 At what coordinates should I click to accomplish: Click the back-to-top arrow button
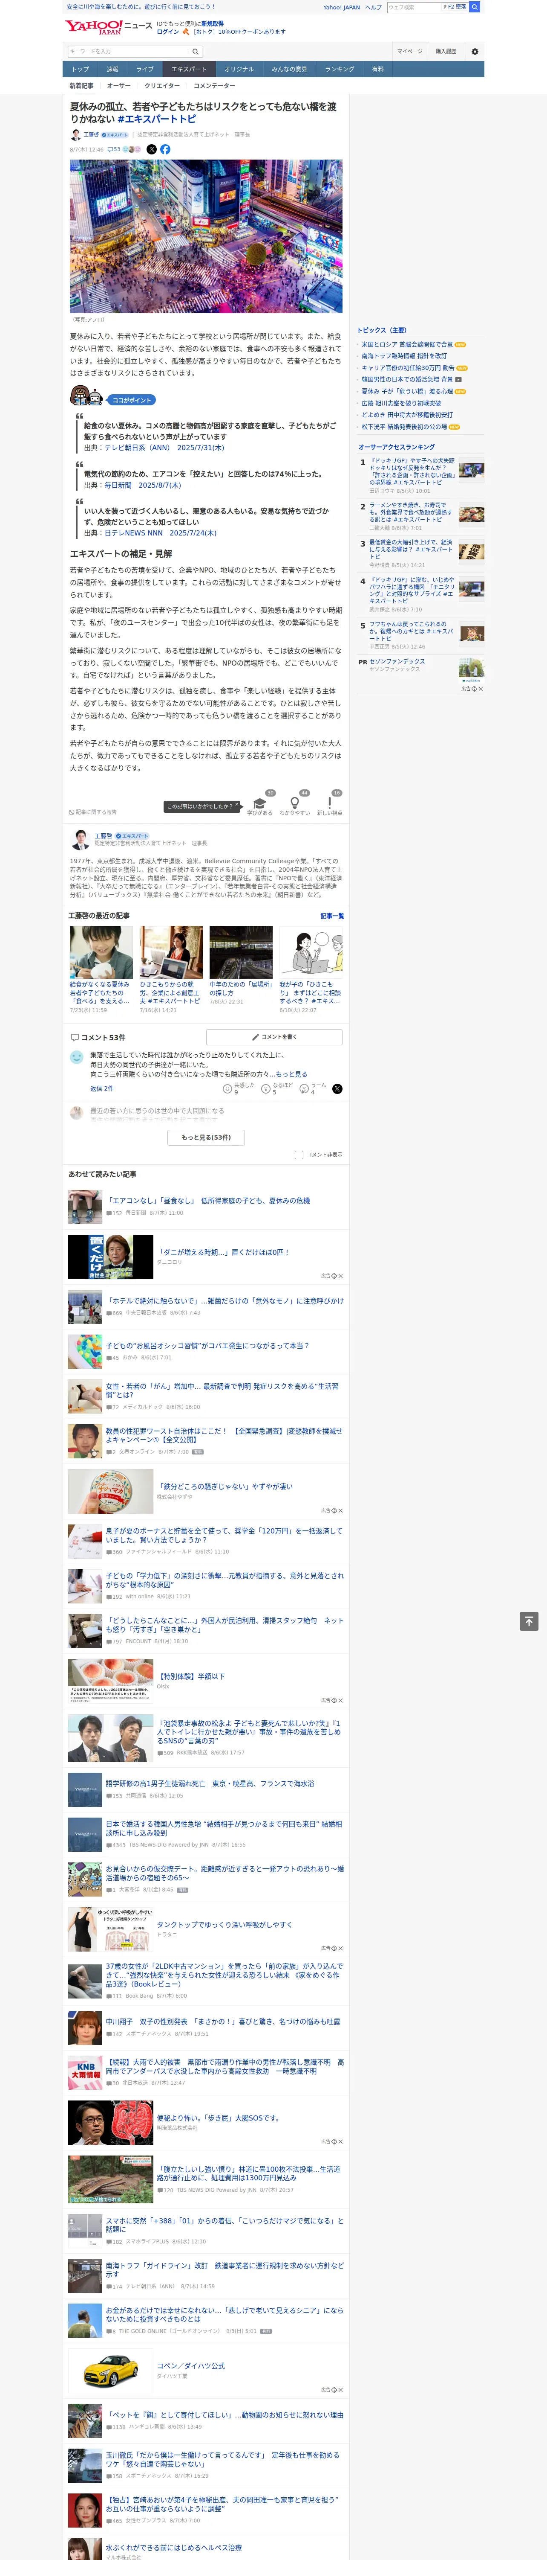click(529, 1621)
